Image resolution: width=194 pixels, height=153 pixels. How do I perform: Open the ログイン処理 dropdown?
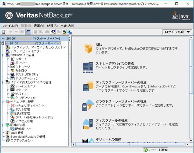pos(177,32)
